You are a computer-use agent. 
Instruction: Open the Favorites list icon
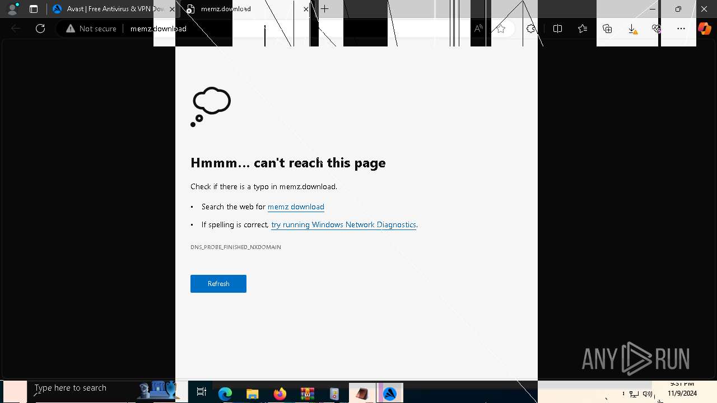[x=583, y=29]
